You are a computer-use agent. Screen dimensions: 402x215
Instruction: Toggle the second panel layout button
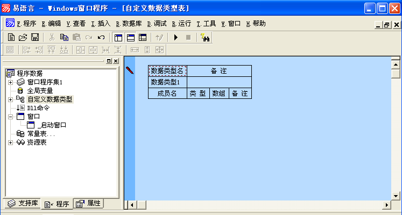(x=130, y=37)
